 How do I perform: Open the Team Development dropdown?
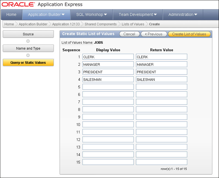138,14
